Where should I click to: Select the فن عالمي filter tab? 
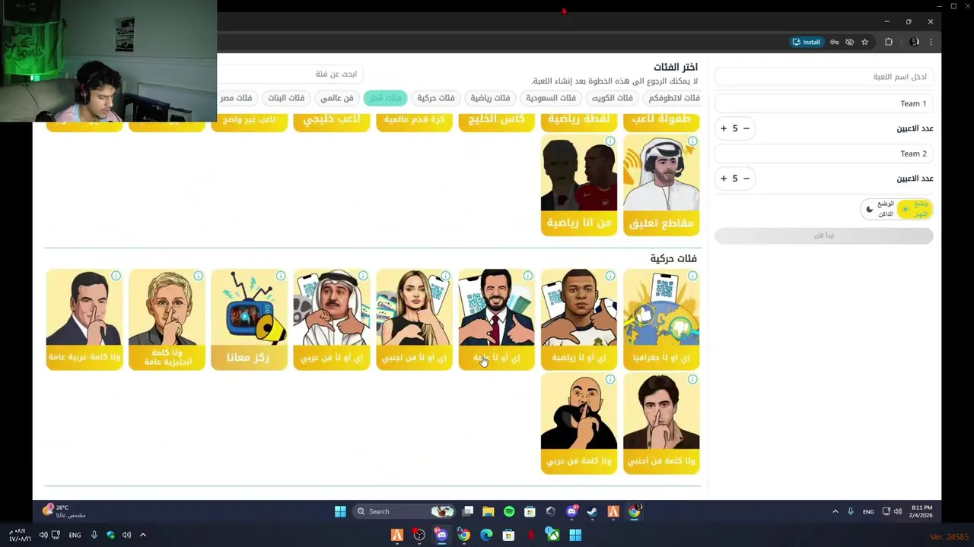point(336,98)
